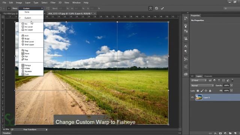Hide Layer 0 with the eye icon
The image size is (240, 135).
(x=192, y=97)
